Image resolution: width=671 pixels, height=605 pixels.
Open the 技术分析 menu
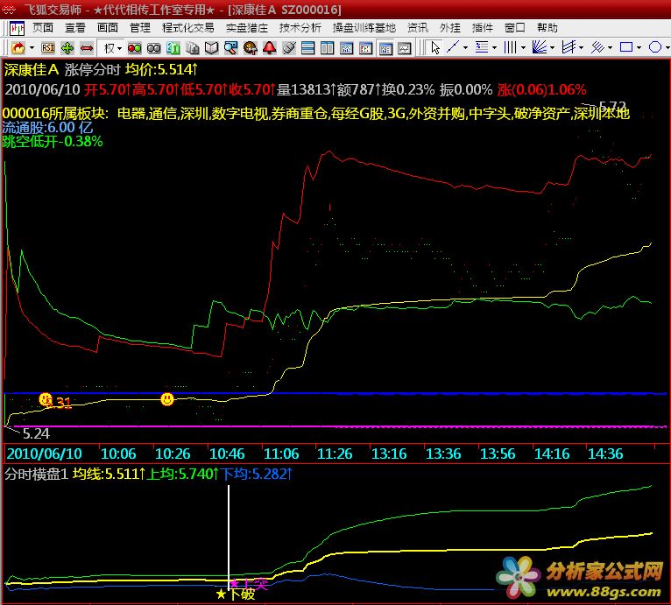tap(300, 28)
